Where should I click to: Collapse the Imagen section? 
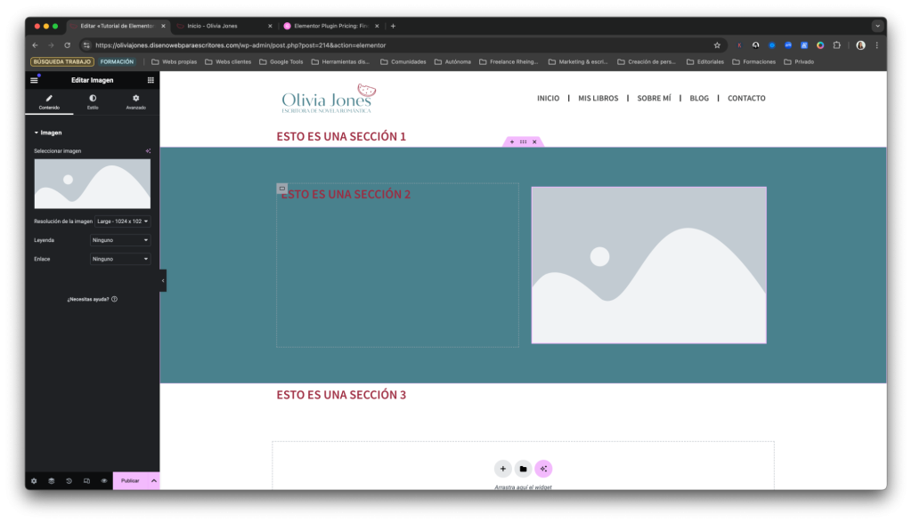(37, 133)
